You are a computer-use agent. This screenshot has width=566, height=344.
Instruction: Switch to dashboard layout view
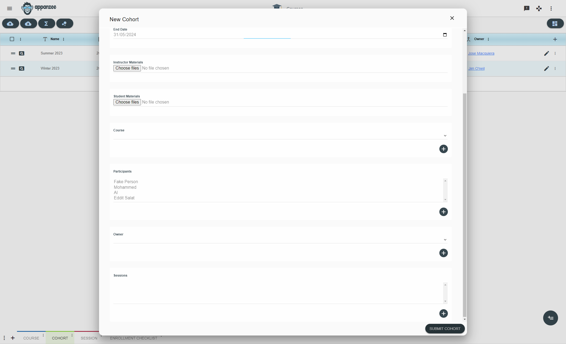point(555,24)
